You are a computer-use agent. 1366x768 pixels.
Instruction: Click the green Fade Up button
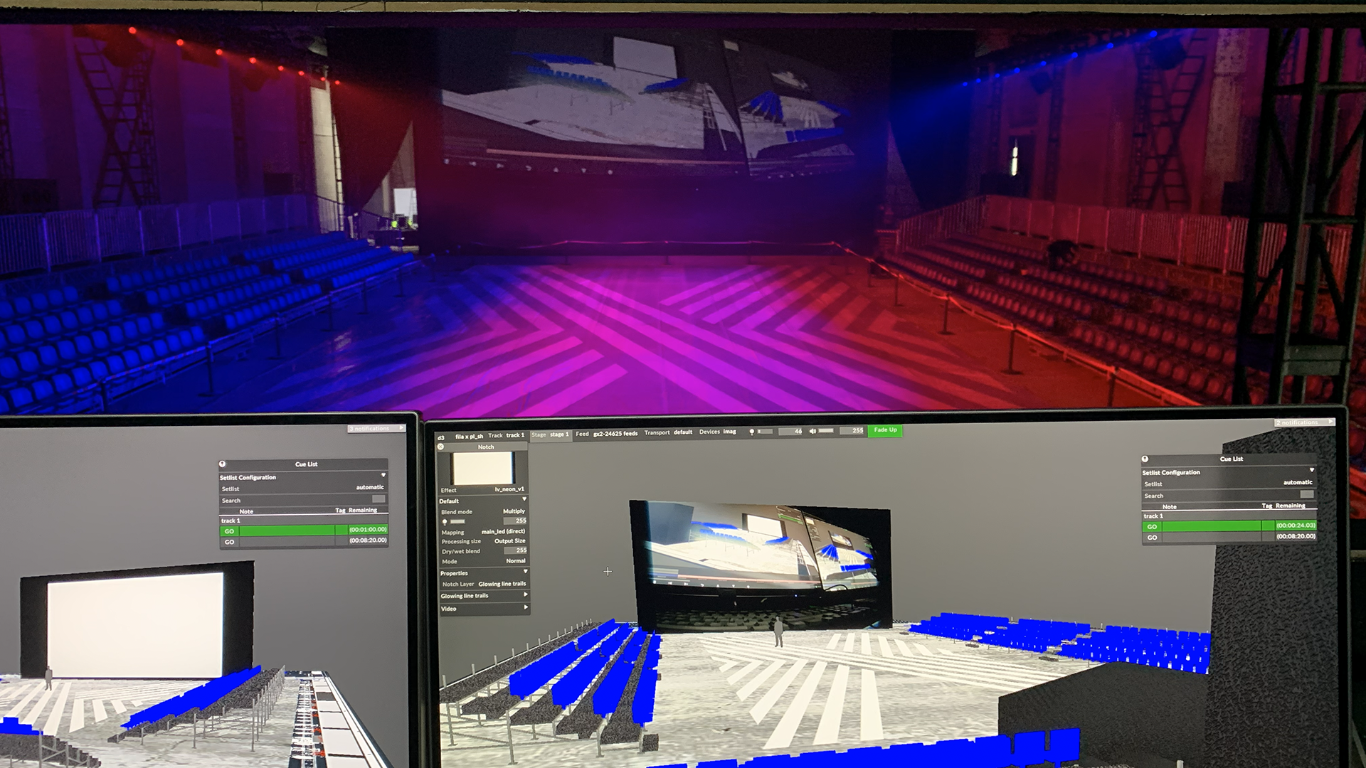point(885,430)
